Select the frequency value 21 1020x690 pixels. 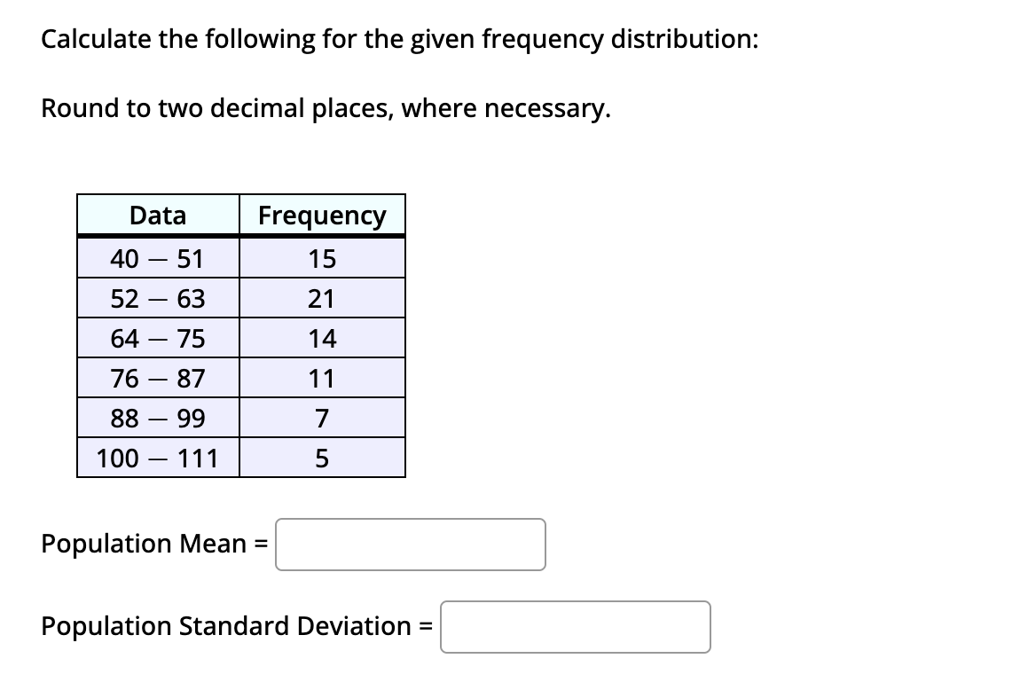point(321,298)
